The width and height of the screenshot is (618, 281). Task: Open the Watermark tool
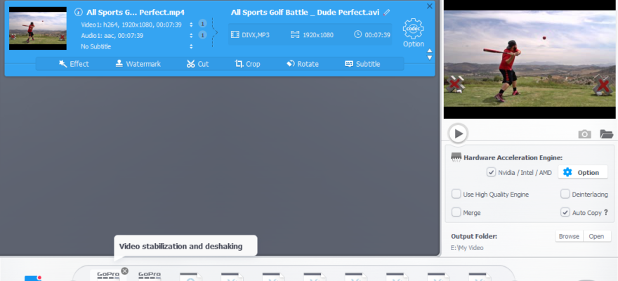click(x=138, y=64)
